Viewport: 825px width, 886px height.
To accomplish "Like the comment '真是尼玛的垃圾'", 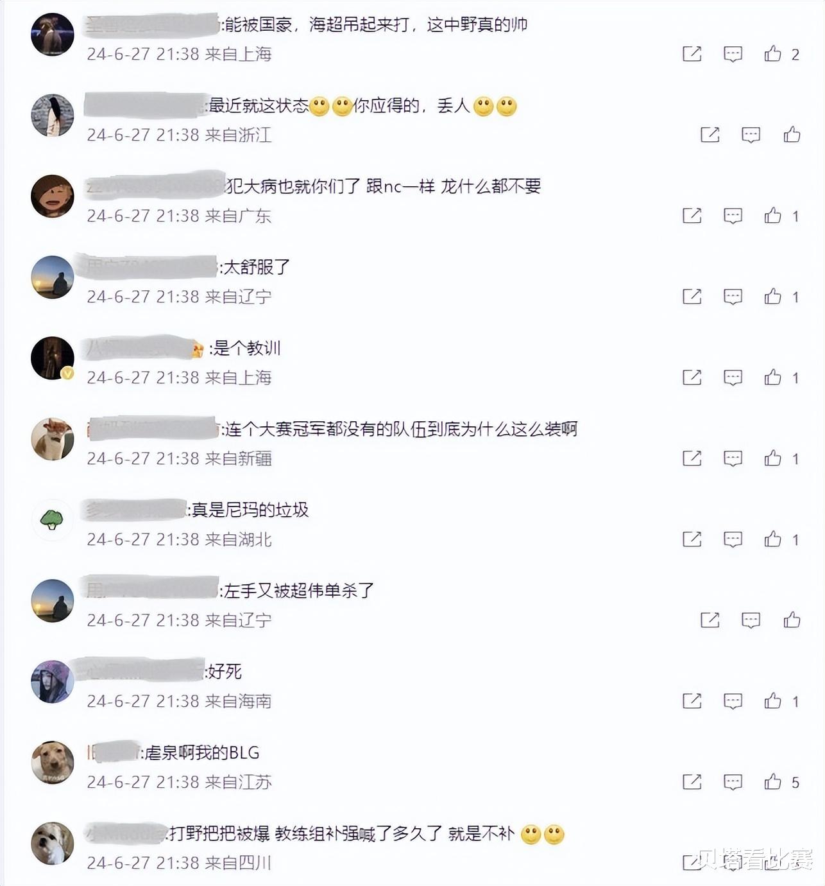I will (773, 539).
